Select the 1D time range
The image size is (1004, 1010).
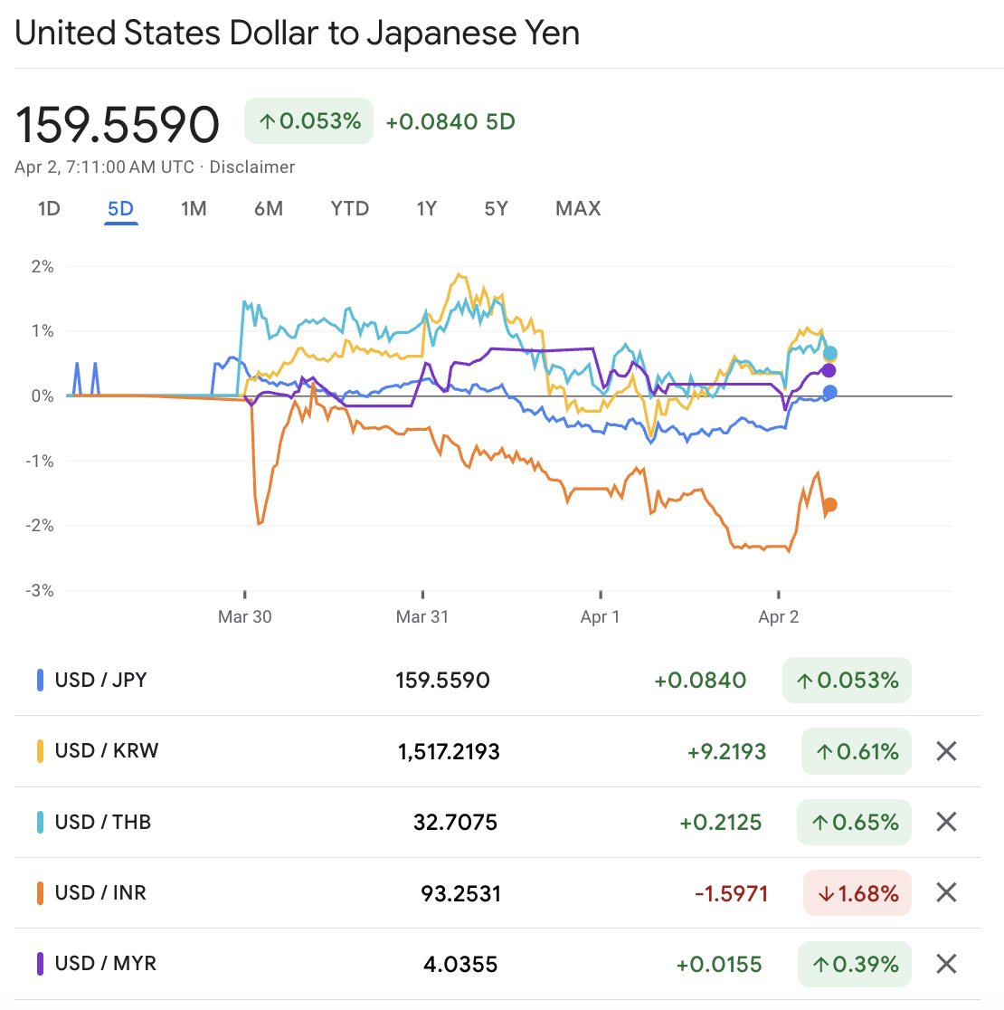[x=49, y=208]
